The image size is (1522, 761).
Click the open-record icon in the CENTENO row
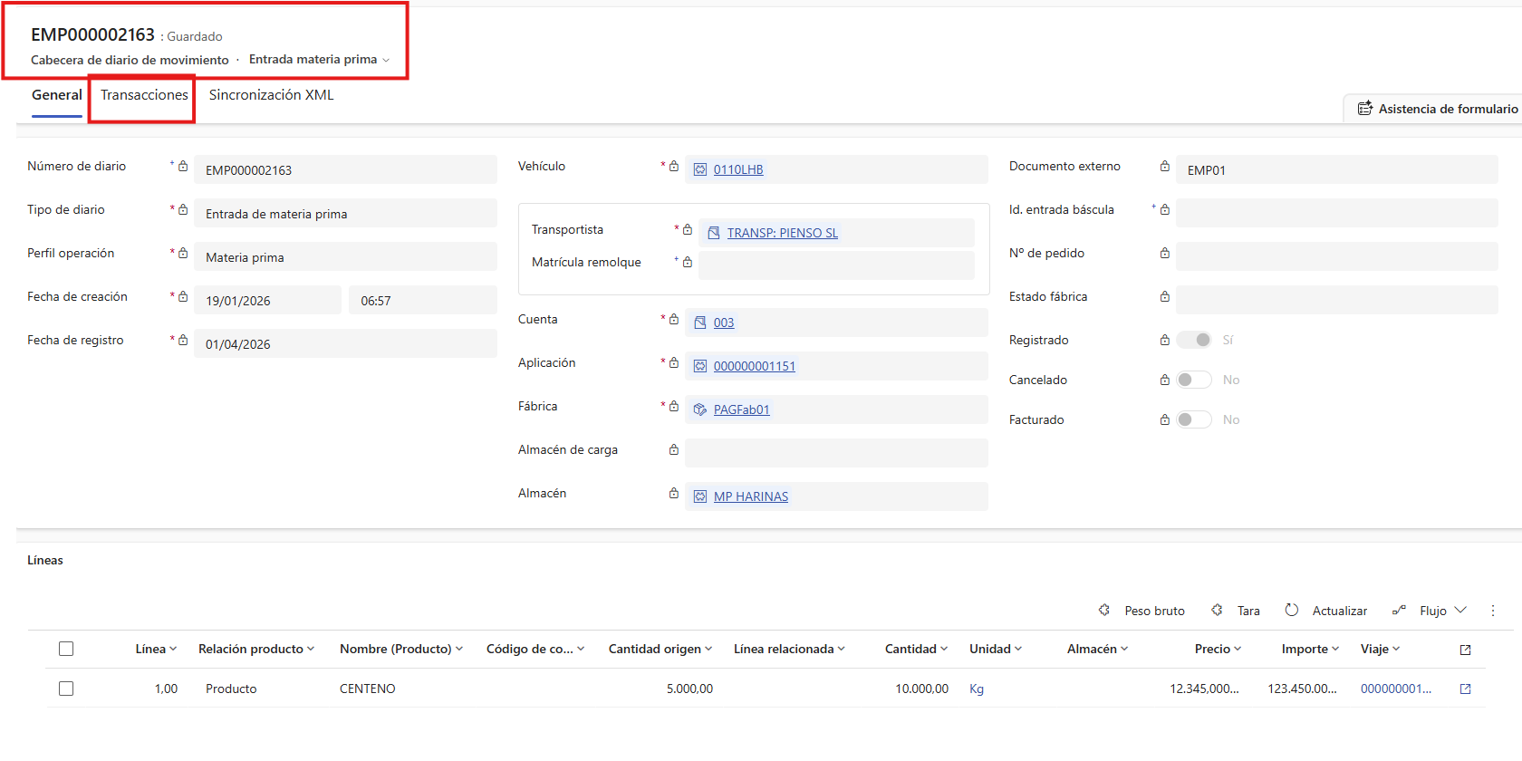(1465, 689)
